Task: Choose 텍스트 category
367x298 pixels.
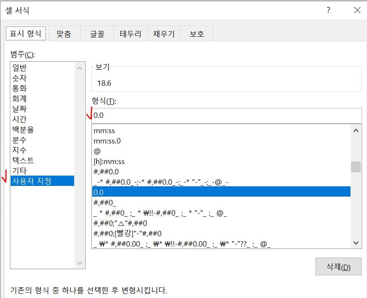Action: coord(42,160)
